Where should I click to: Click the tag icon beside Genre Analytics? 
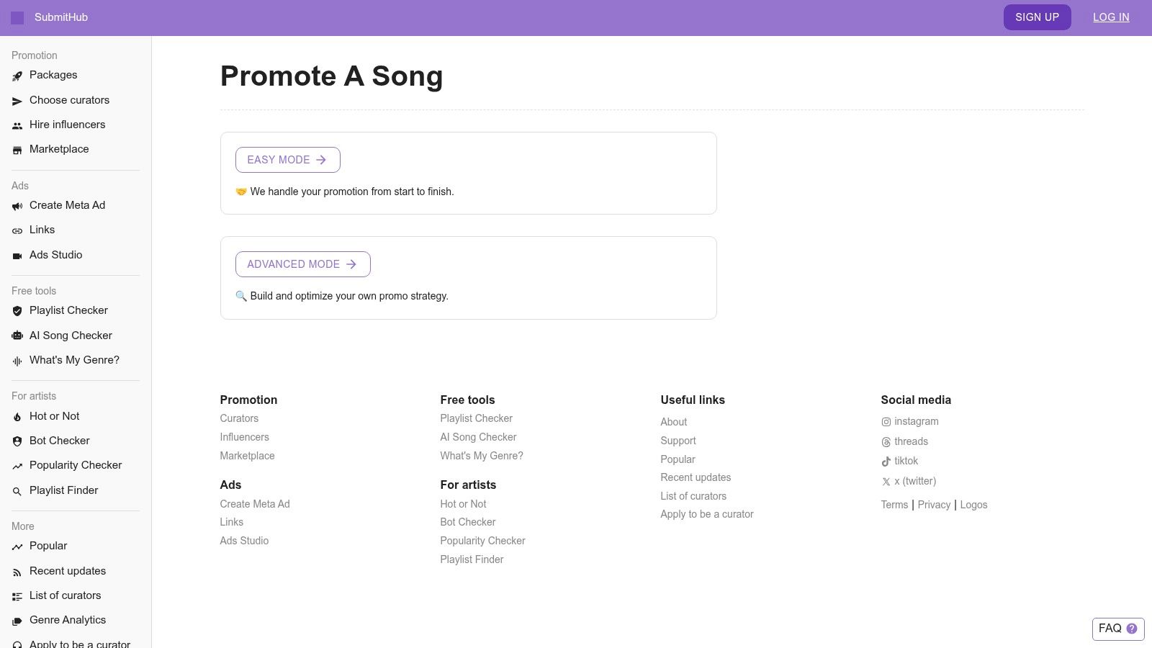pyautogui.click(x=17, y=621)
